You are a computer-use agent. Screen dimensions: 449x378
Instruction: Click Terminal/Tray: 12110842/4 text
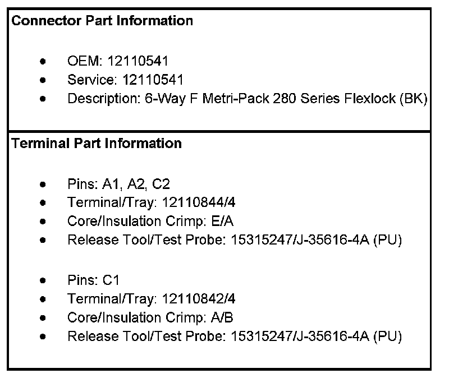(x=144, y=299)
